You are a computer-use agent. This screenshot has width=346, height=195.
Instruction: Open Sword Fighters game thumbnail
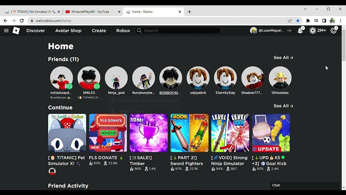click(189, 133)
